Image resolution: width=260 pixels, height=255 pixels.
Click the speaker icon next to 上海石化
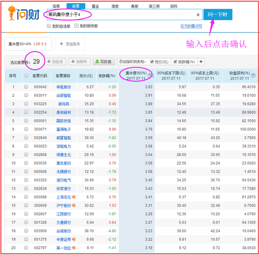(74, 197)
